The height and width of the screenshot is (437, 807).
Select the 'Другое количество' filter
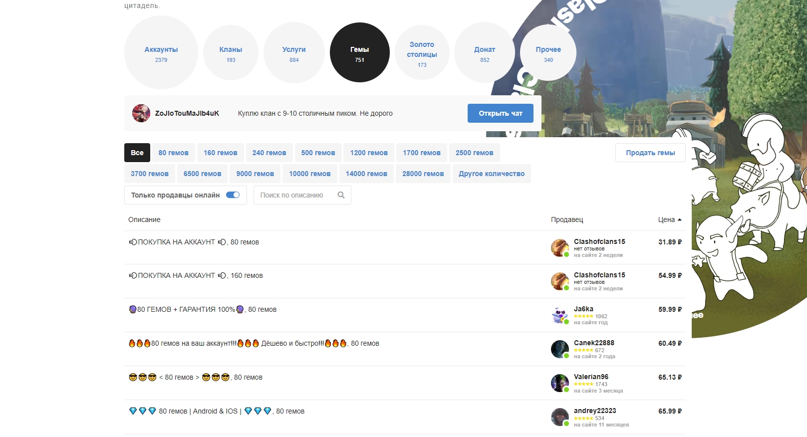[491, 174]
